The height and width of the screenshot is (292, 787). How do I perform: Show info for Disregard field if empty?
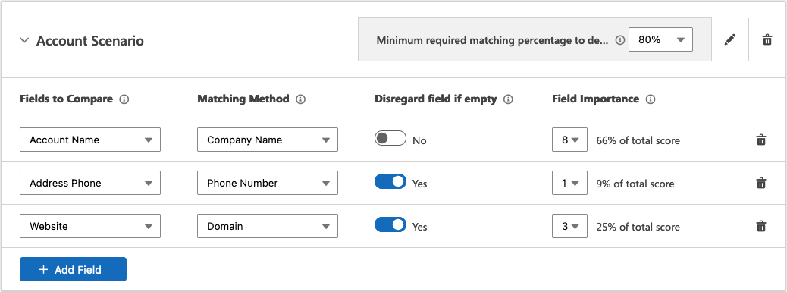tap(508, 99)
